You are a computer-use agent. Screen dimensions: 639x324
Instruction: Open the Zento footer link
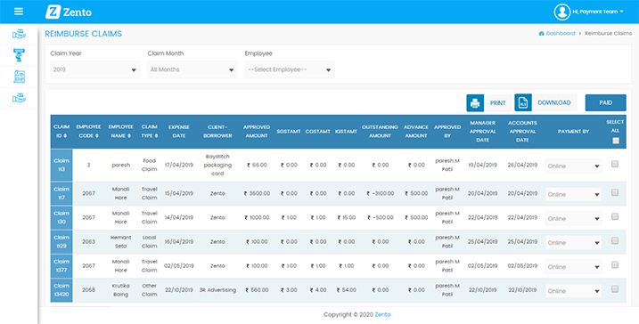pos(382,314)
